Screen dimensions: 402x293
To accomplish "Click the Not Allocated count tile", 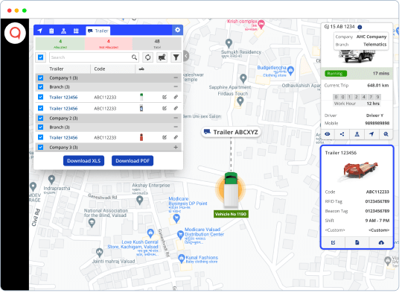I will (109, 44).
